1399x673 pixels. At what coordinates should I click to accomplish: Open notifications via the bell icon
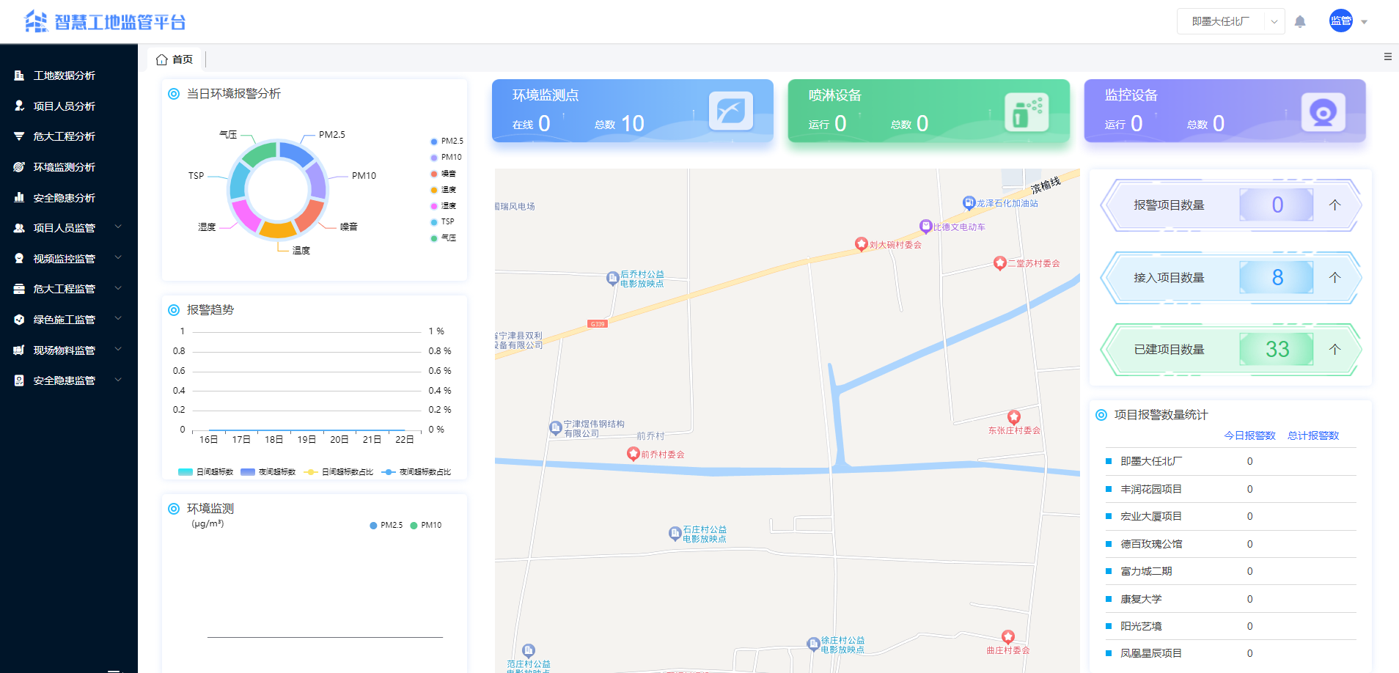pyautogui.click(x=1300, y=21)
